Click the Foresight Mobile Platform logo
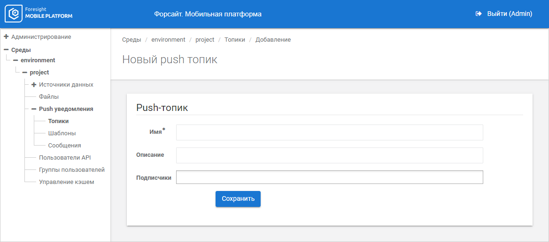Viewport: 549px width, 242px height. pos(39,14)
